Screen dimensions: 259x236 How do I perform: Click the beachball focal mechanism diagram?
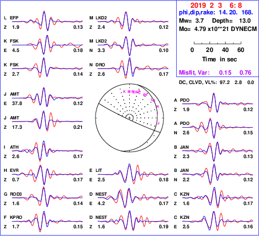tap(130, 118)
